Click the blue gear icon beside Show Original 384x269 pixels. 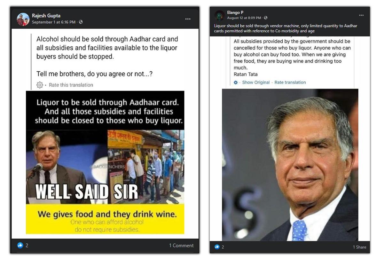coord(236,83)
